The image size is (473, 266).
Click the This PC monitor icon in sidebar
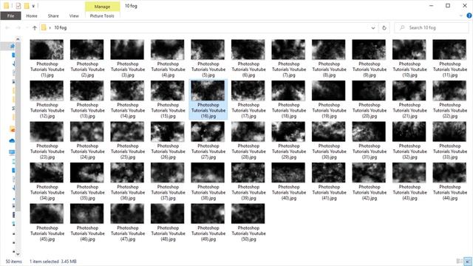[x=12, y=152]
